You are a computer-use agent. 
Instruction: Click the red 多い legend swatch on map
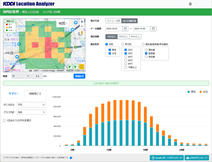click(7, 25)
